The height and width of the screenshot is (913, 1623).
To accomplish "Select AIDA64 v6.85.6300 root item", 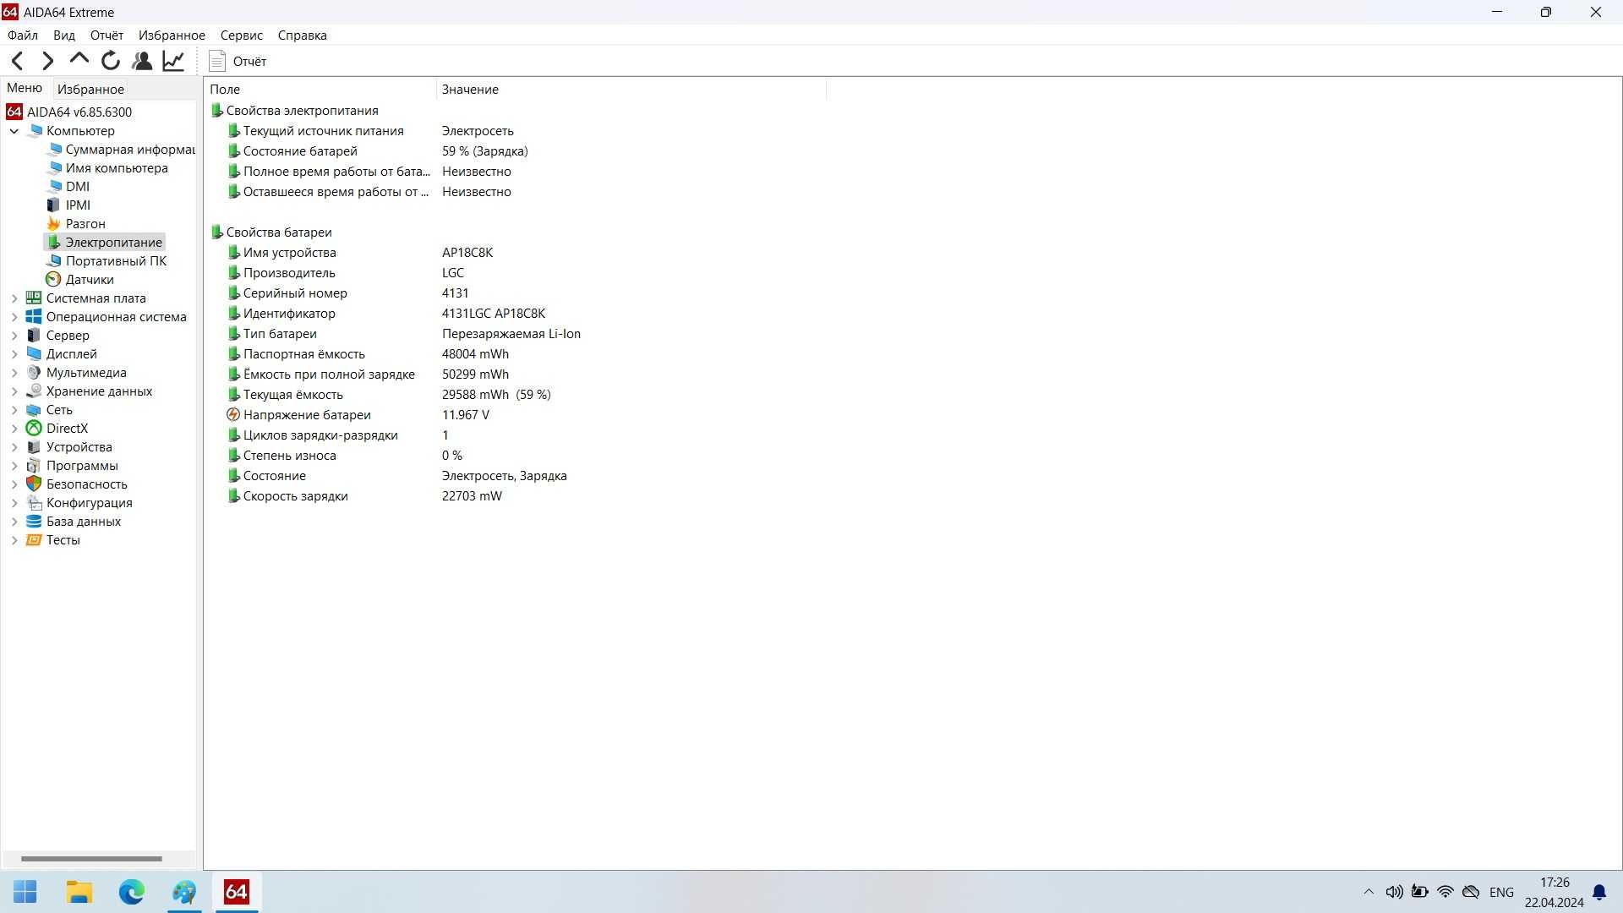I will tap(69, 112).
